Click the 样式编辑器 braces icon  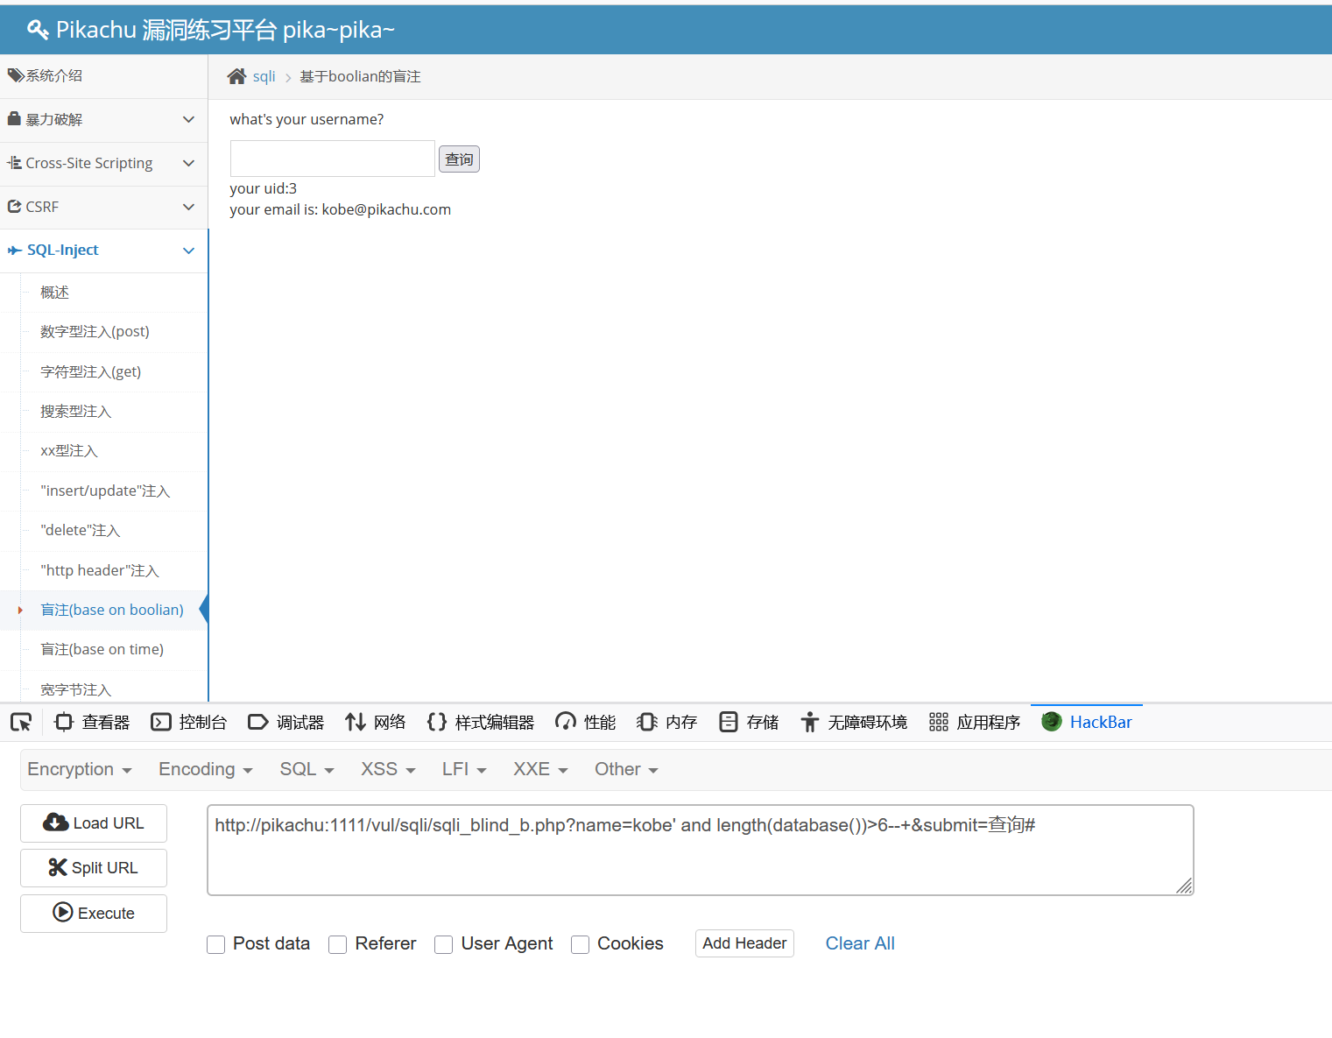click(x=437, y=722)
